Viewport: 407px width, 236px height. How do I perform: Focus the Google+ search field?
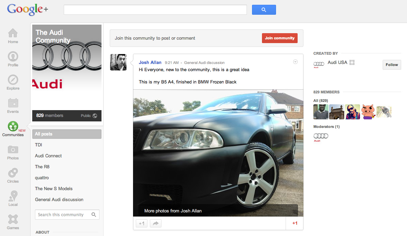pos(155,10)
